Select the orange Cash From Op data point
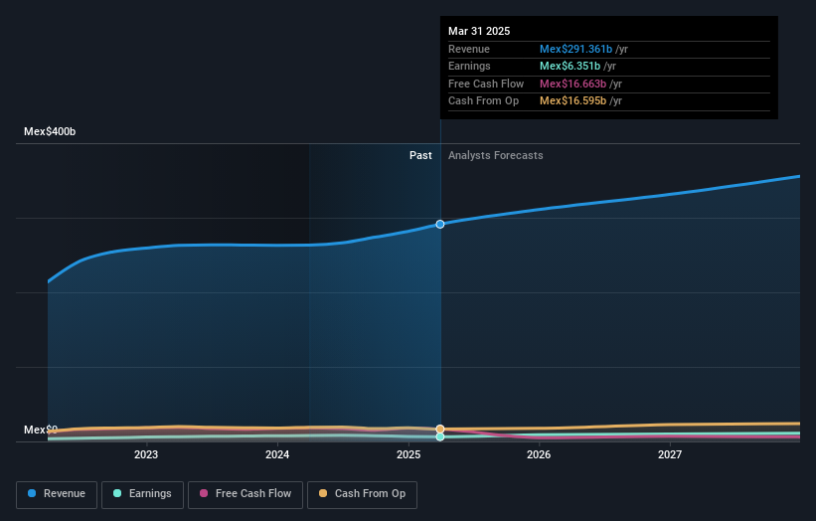The width and height of the screenshot is (816, 521). pyautogui.click(x=440, y=429)
